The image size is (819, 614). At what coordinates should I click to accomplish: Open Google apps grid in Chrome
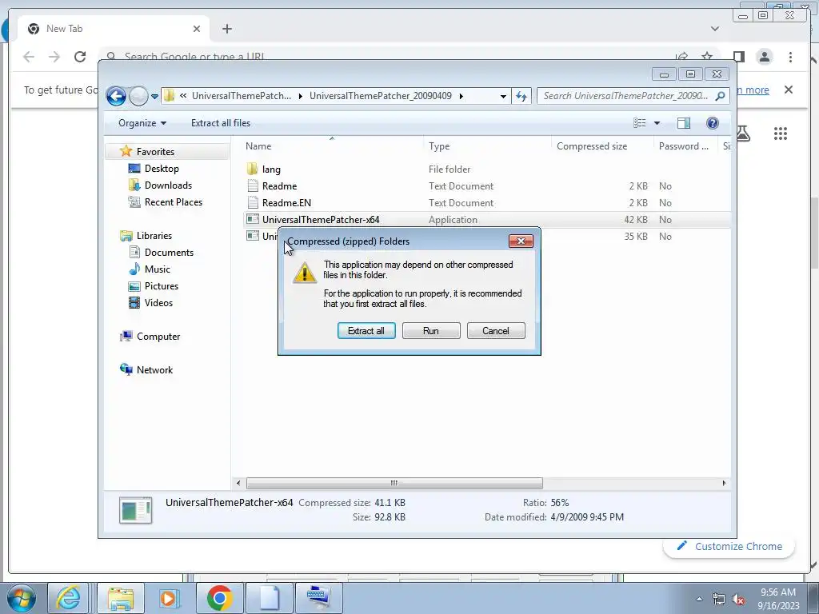click(781, 134)
